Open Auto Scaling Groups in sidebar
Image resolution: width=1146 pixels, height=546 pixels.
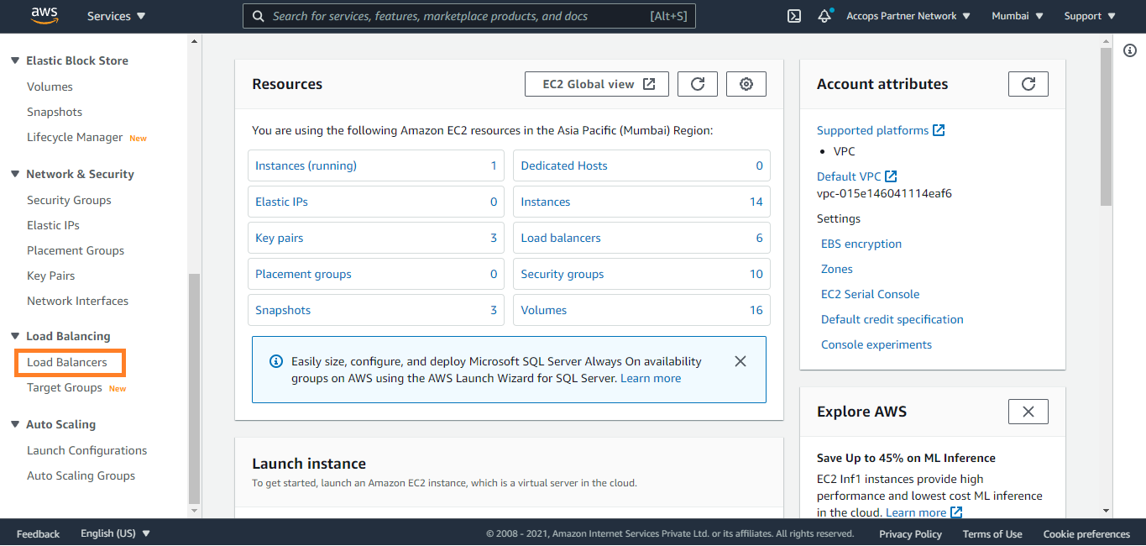[81, 475]
